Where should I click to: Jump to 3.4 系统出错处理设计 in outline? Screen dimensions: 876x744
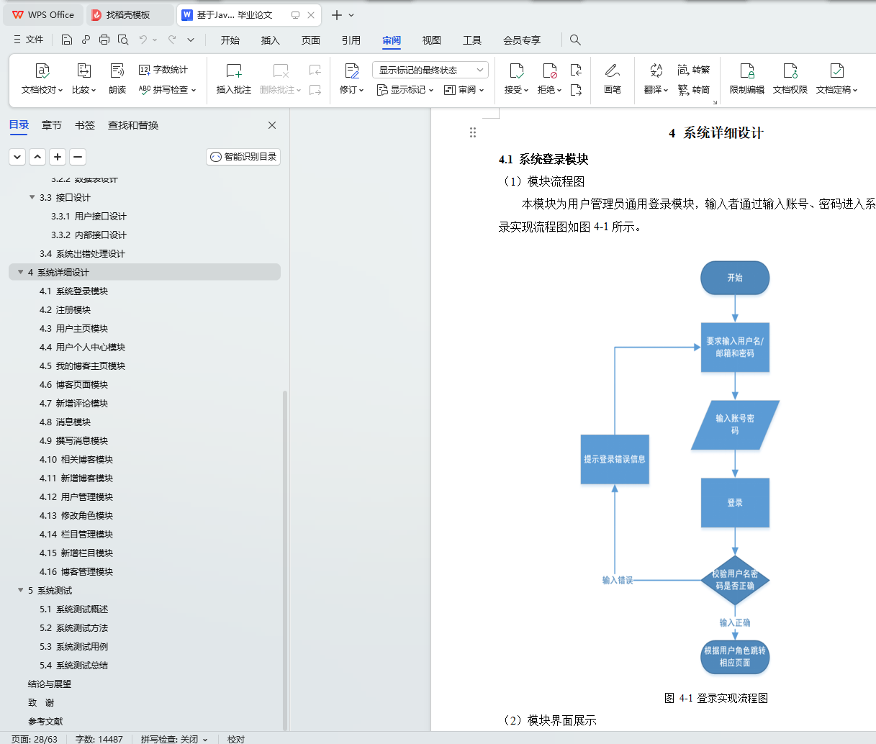82,253
